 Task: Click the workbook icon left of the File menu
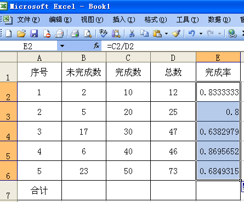8,20
